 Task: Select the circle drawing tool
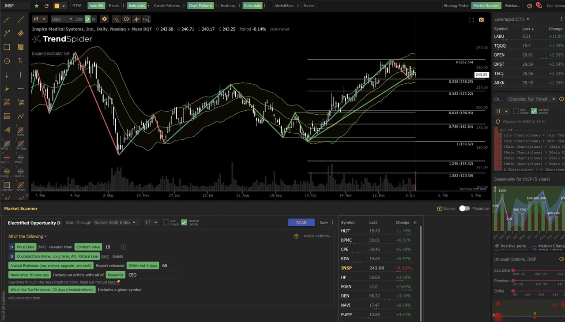click(x=7, y=61)
